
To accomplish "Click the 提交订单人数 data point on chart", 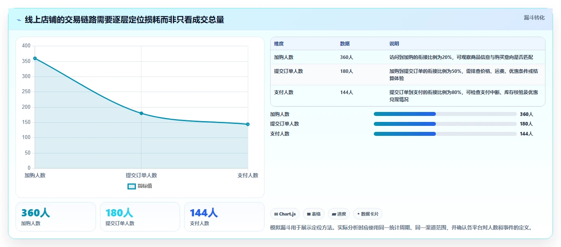I will click(141, 113).
